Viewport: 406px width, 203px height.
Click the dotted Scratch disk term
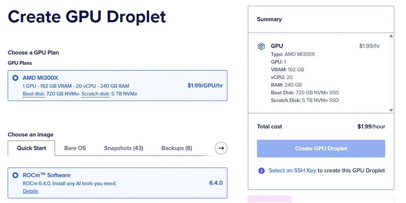point(96,94)
